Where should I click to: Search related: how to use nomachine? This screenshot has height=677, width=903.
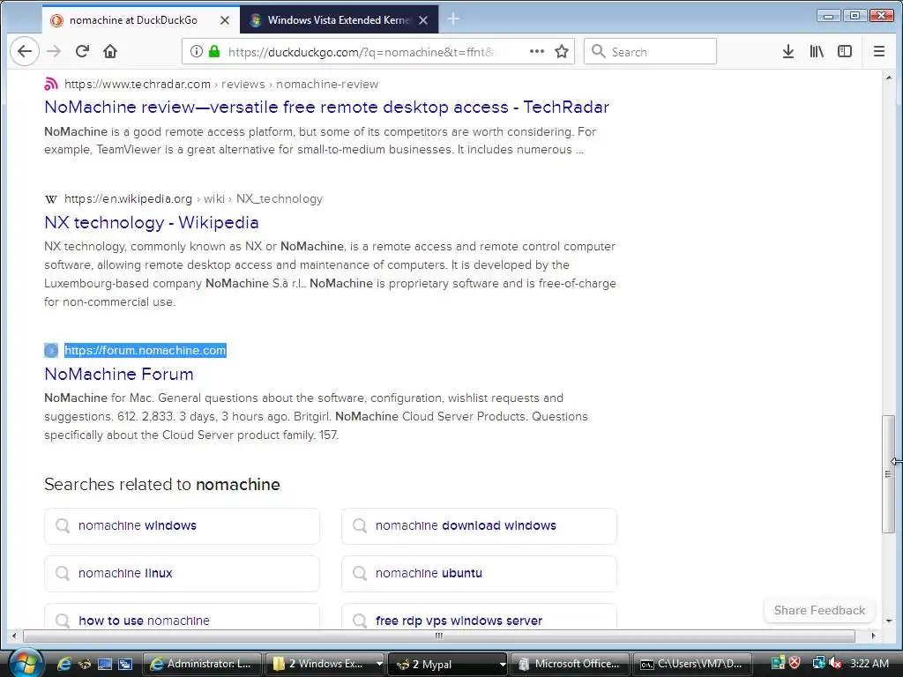(182, 617)
